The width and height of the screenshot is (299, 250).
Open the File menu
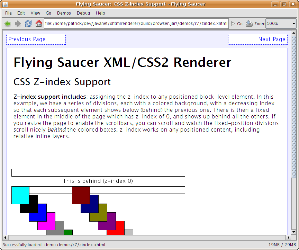[8, 13]
